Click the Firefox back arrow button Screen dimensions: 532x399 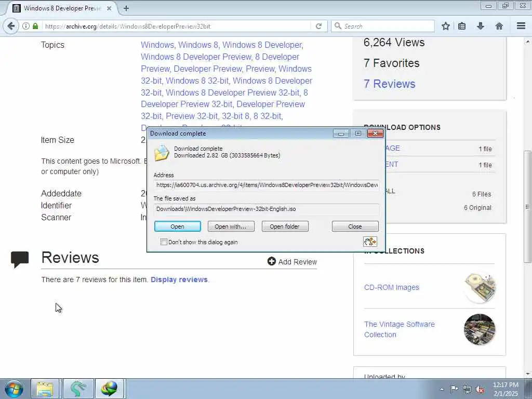click(x=11, y=26)
